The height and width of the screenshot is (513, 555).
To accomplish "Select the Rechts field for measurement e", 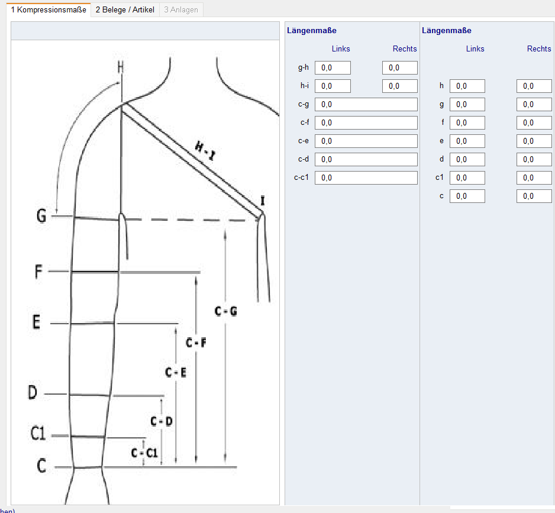I will [x=534, y=141].
